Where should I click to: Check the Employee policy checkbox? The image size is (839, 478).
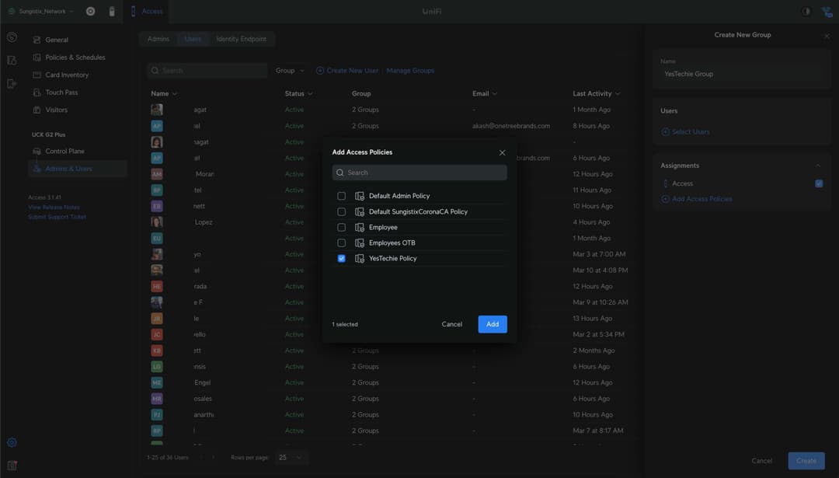(x=341, y=228)
